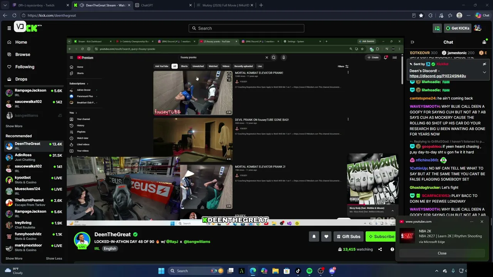Click the IRL category link
Image resolution: width=493 pixels, height=277 pixels.
click(x=97, y=249)
